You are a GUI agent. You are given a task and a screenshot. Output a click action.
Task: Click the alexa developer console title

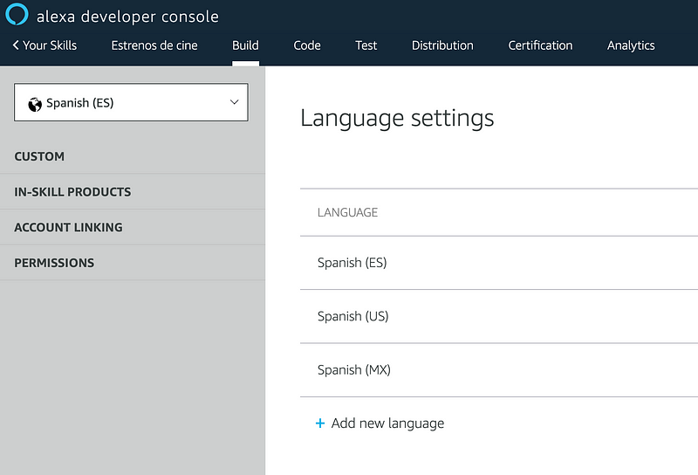[127, 17]
